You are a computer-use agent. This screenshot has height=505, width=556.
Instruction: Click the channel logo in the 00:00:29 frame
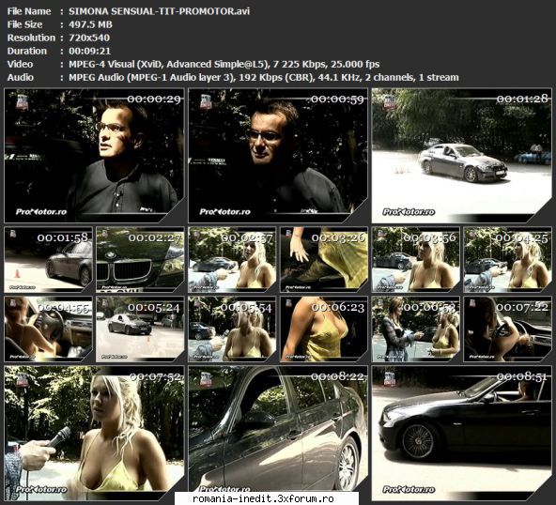(x=22, y=101)
